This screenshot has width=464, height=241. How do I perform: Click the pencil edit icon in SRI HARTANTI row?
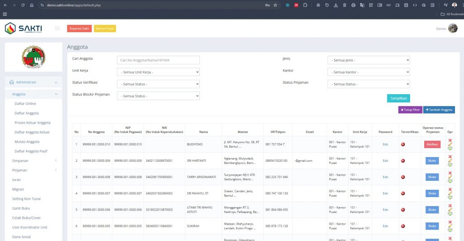pos(450,160)
